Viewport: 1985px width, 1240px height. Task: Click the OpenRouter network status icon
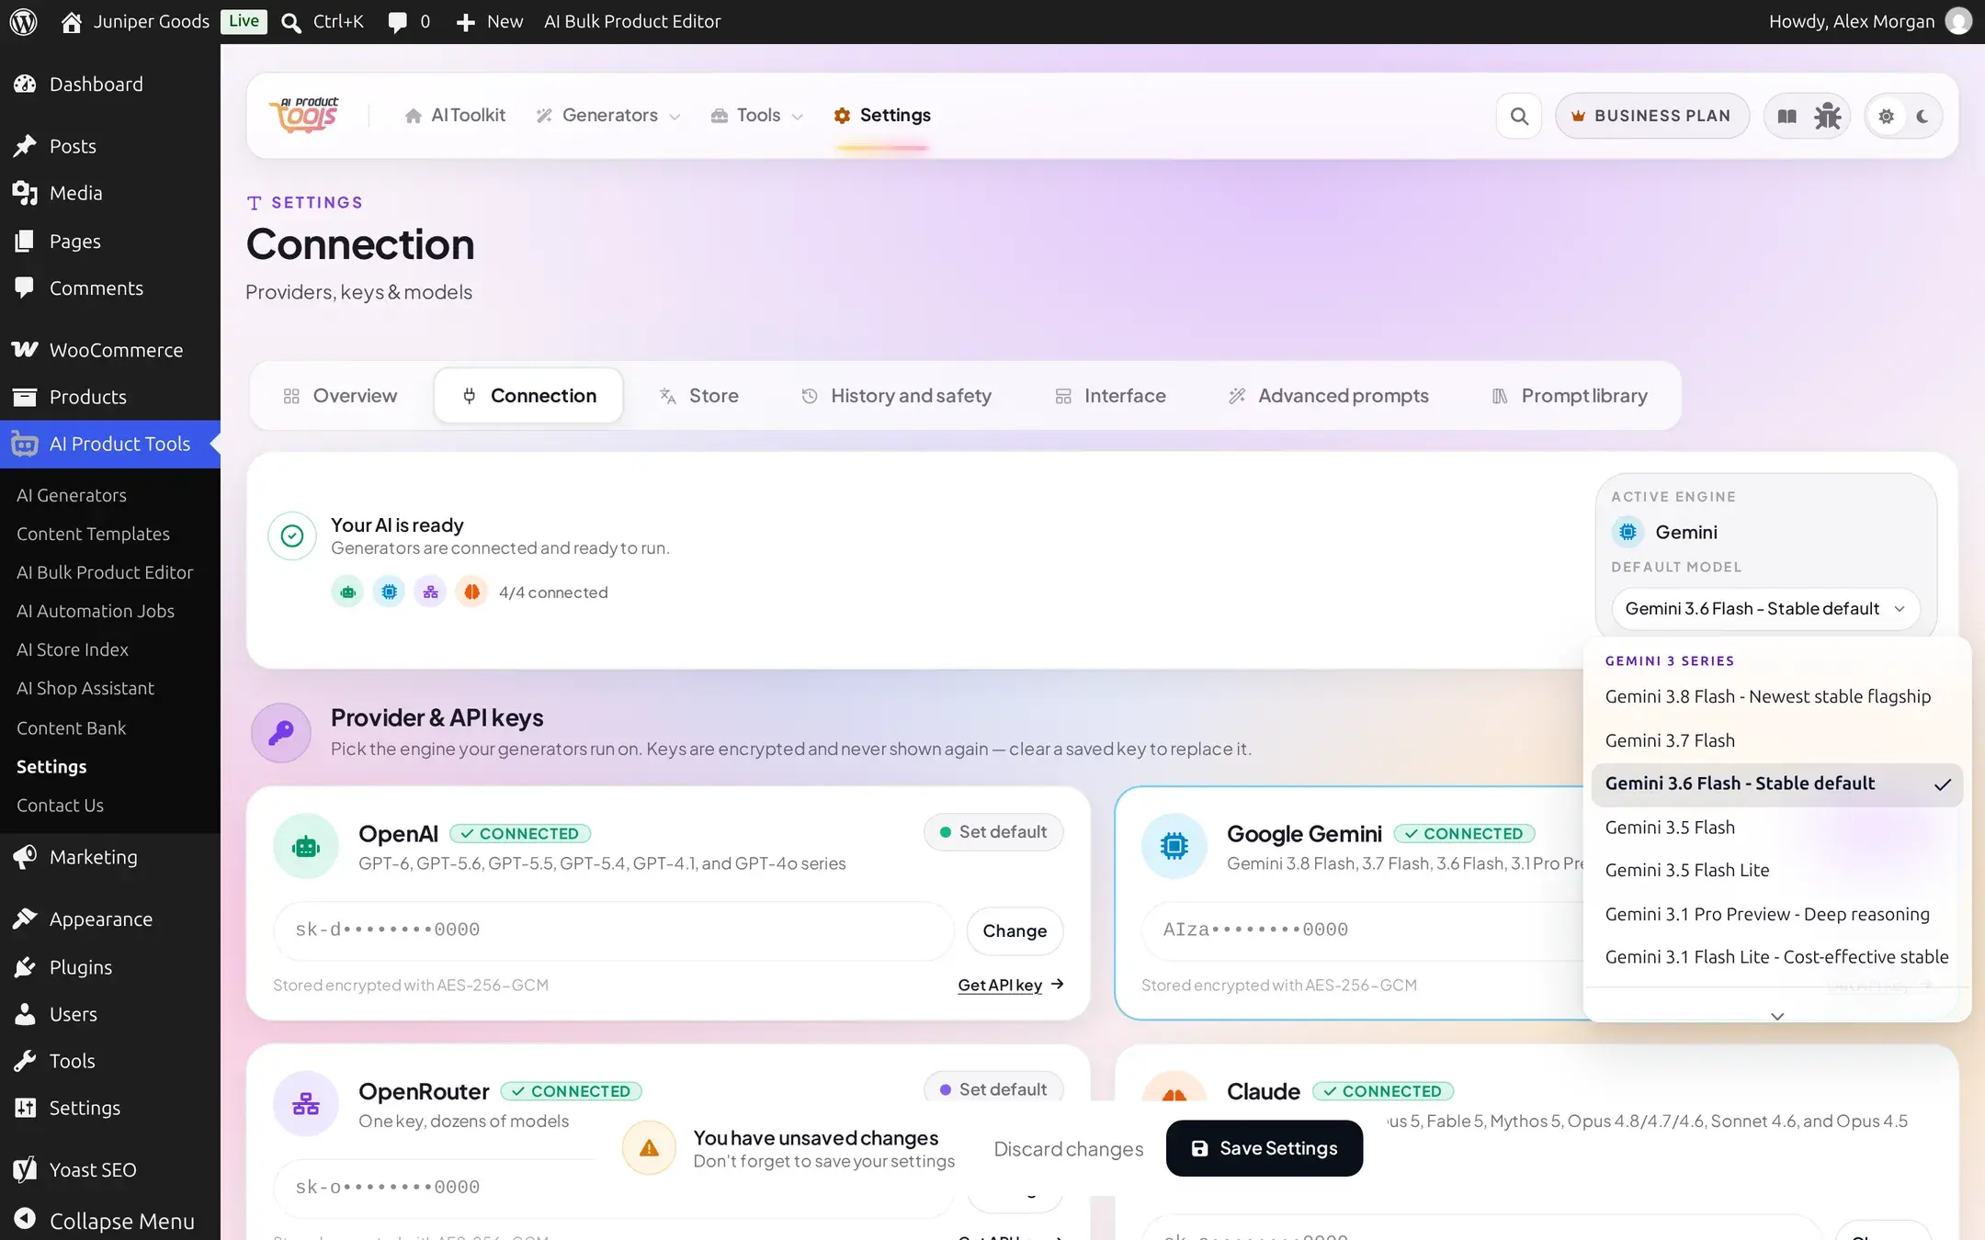click(x=430, y=592)
